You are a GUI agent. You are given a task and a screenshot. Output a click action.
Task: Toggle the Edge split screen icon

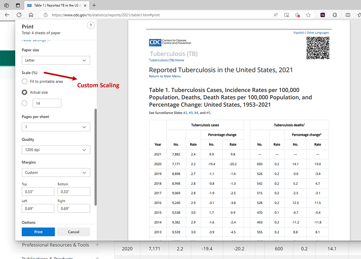(x=348, y=15)
